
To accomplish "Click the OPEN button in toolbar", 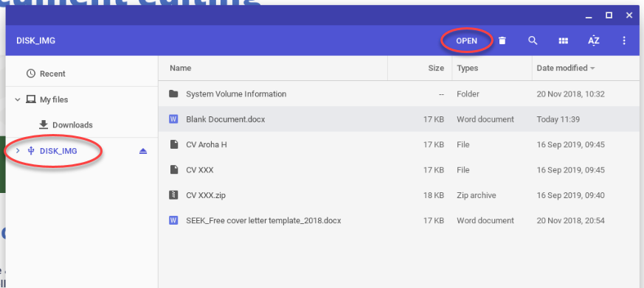I will 466,41.
